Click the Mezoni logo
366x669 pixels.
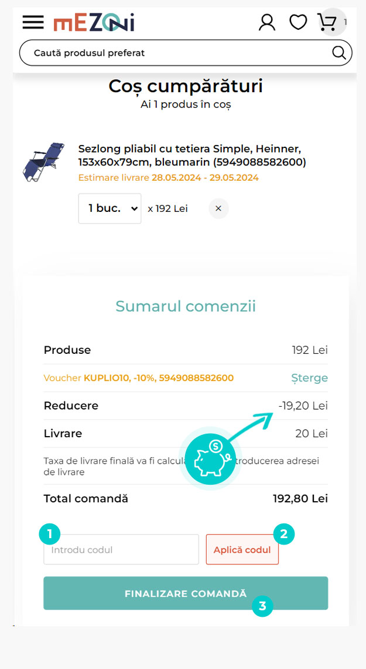coord(94,23)
